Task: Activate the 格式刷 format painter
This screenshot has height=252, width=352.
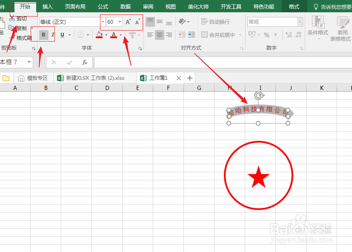Action: pos(22,38)
